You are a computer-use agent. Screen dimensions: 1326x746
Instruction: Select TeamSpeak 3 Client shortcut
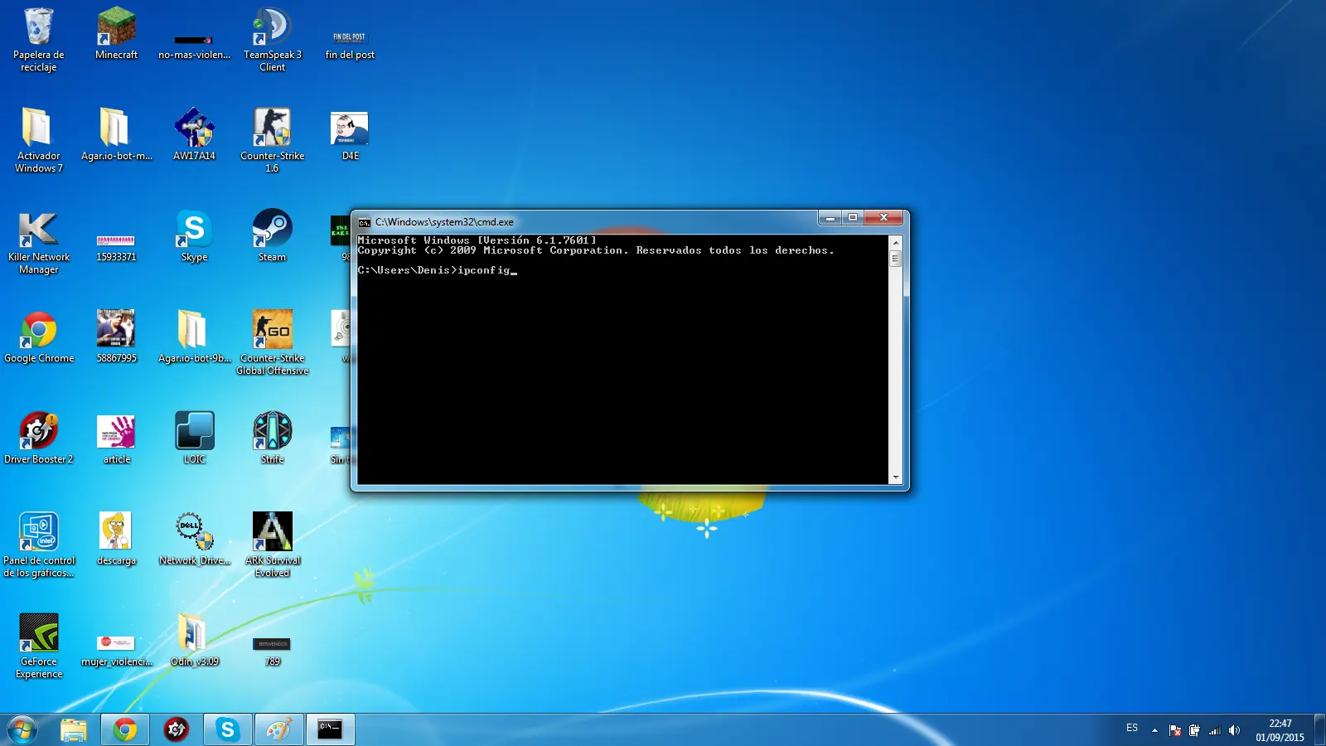[272, 40]
